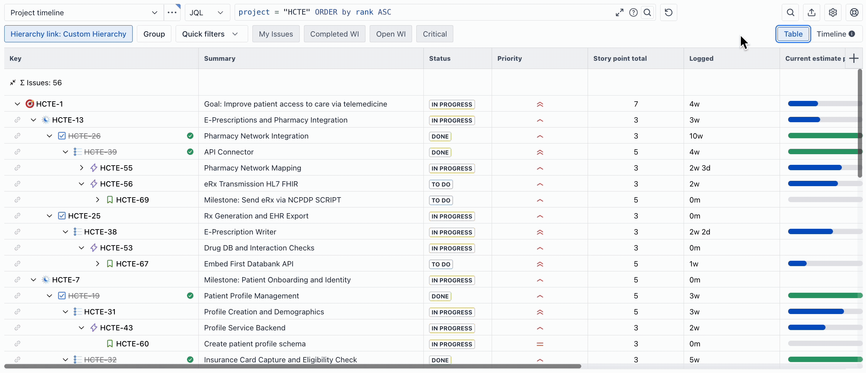Open settings gear icon

[x=833, y=12]
